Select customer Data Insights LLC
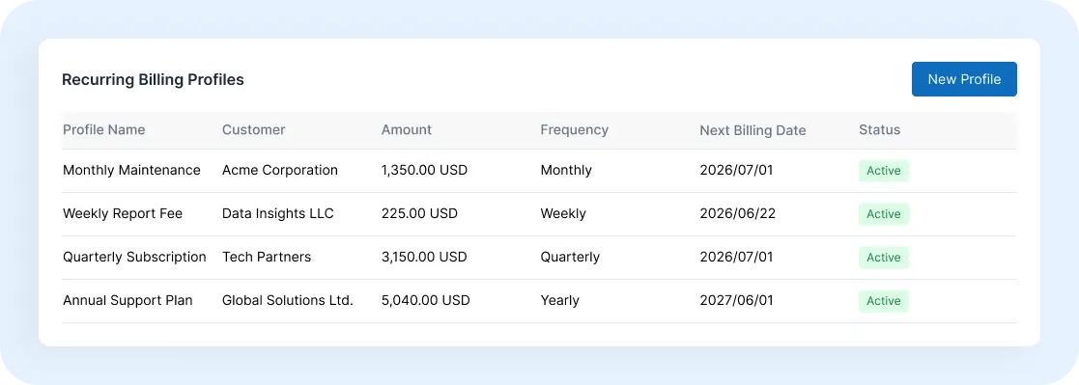Screen dimensions: 1079x385 278,214
